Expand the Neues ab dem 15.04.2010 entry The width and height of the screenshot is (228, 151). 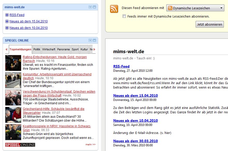7,21
